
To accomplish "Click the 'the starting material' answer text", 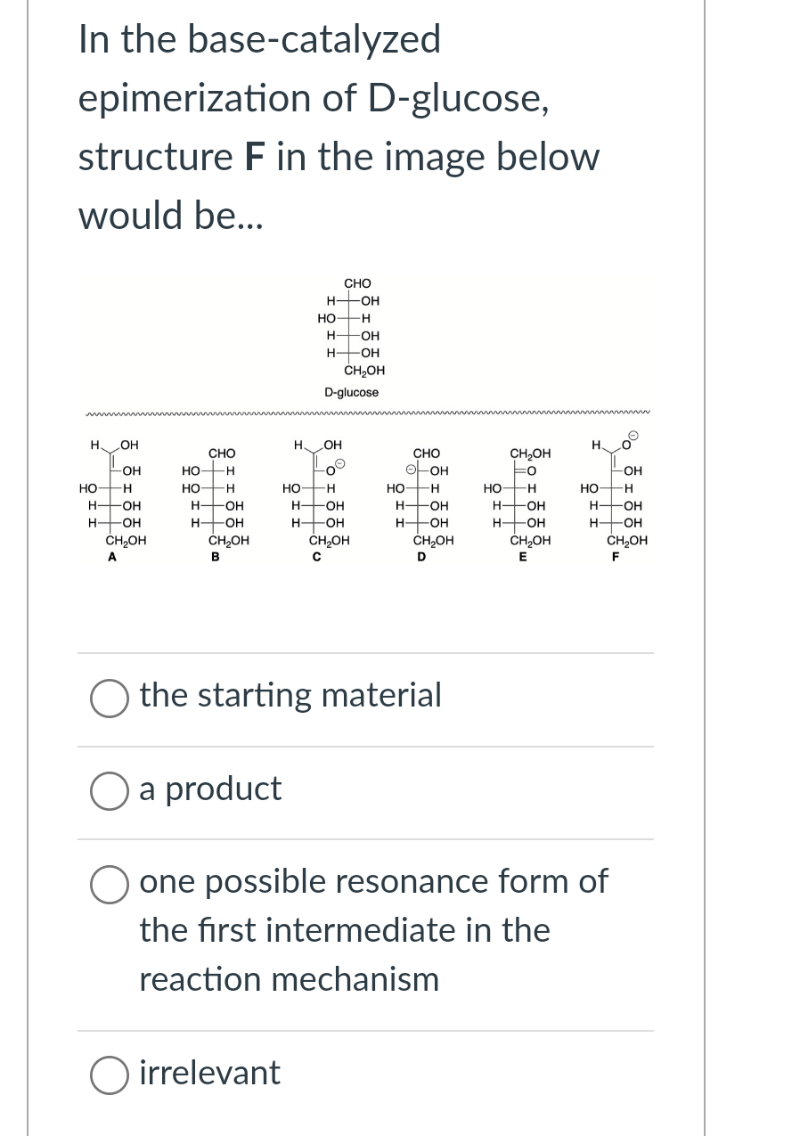I will click(x=290, y=695).
